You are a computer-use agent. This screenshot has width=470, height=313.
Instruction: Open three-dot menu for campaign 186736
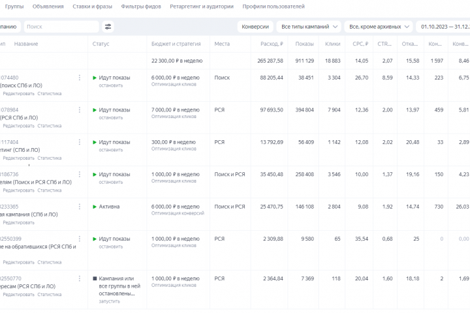click(80, 175)
